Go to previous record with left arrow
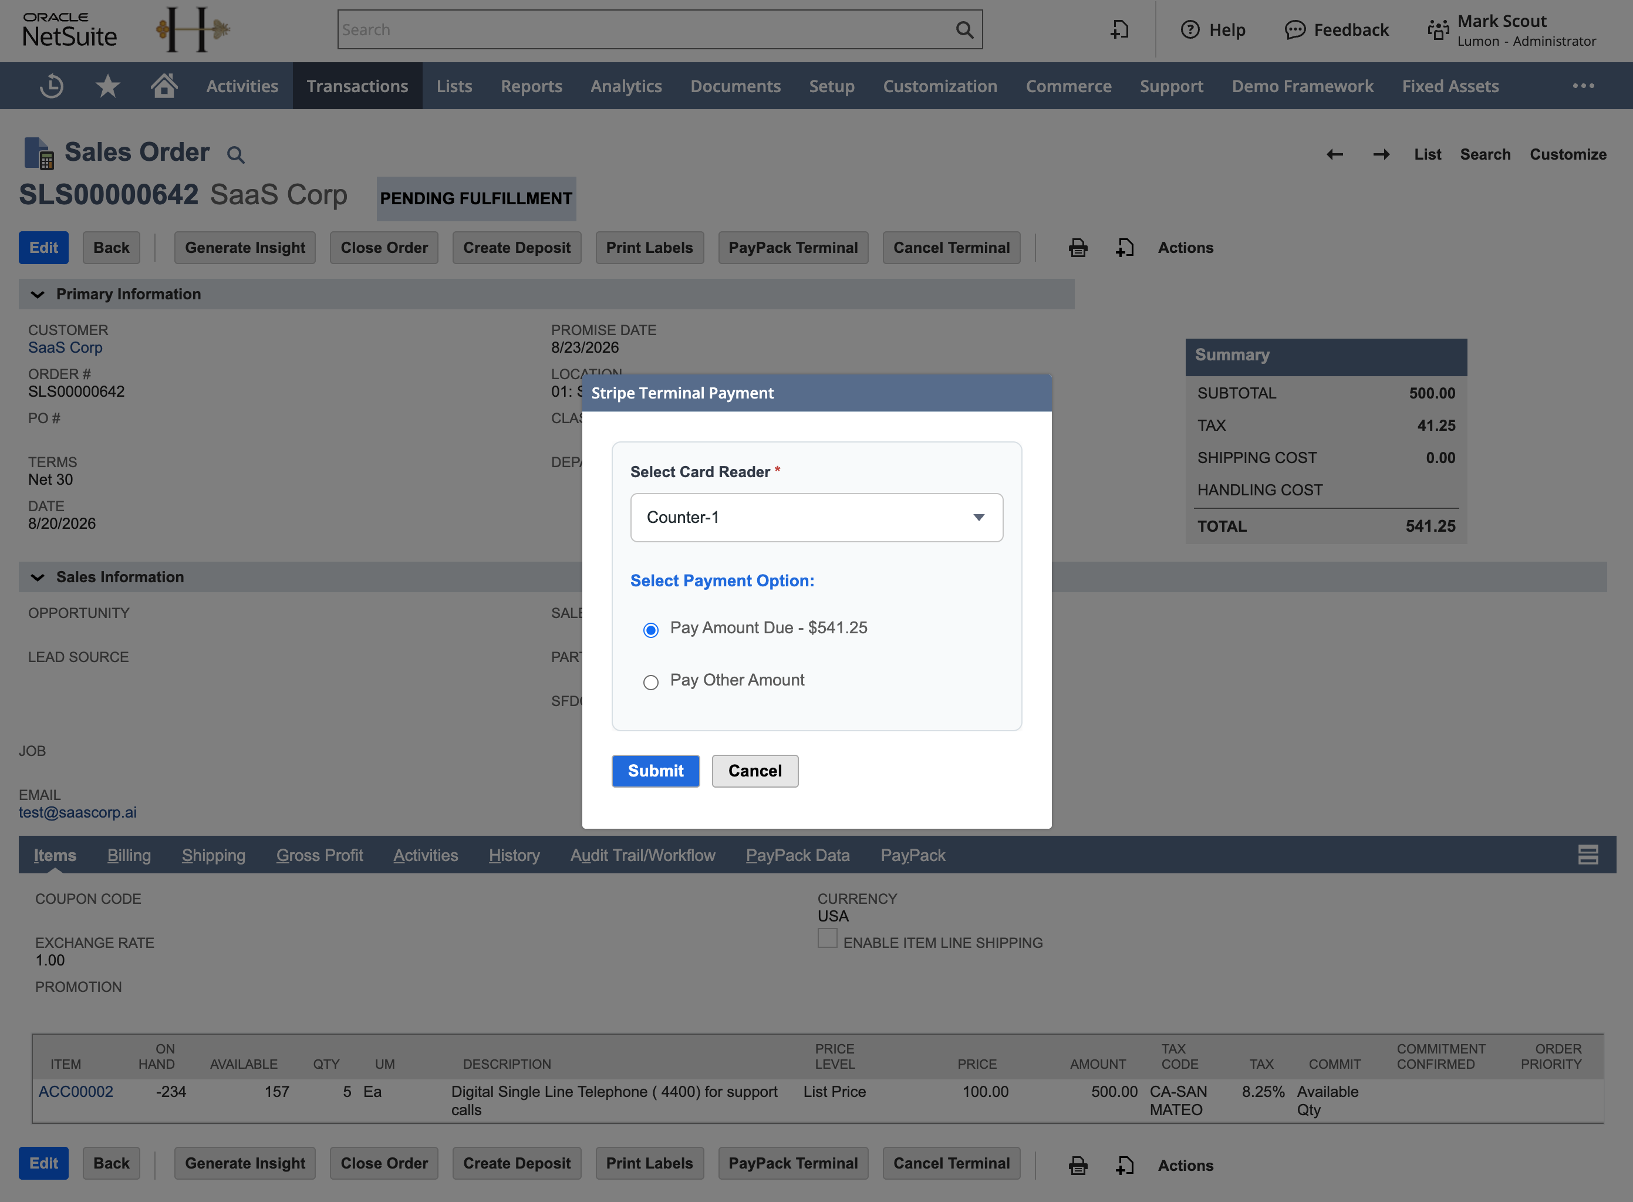The image size is (1633, 1202). tap(1335, 154)
